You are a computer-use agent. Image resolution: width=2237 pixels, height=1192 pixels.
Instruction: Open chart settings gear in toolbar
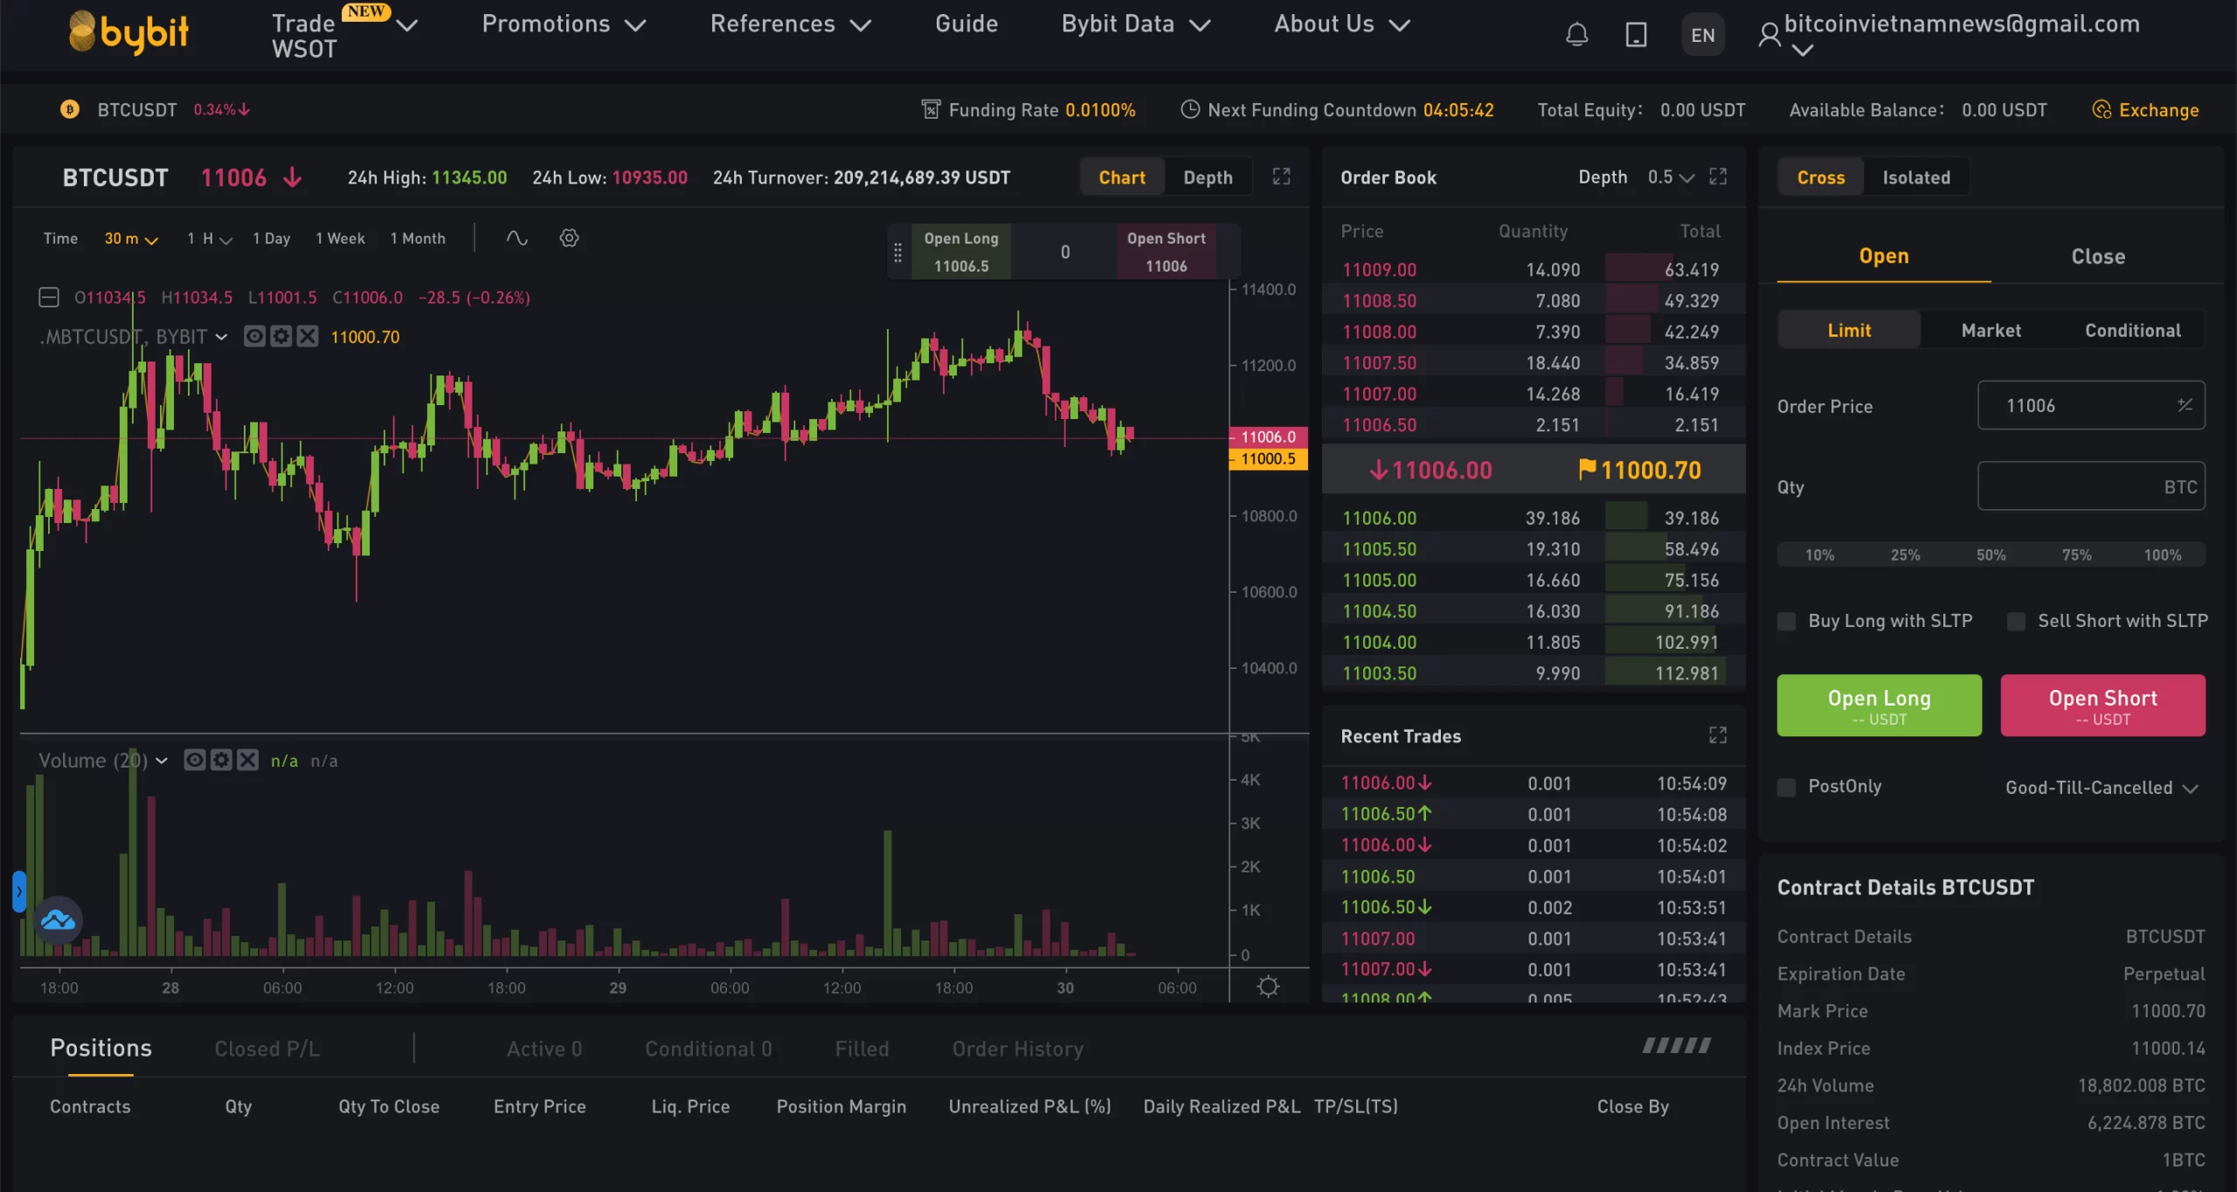(569, 238)
